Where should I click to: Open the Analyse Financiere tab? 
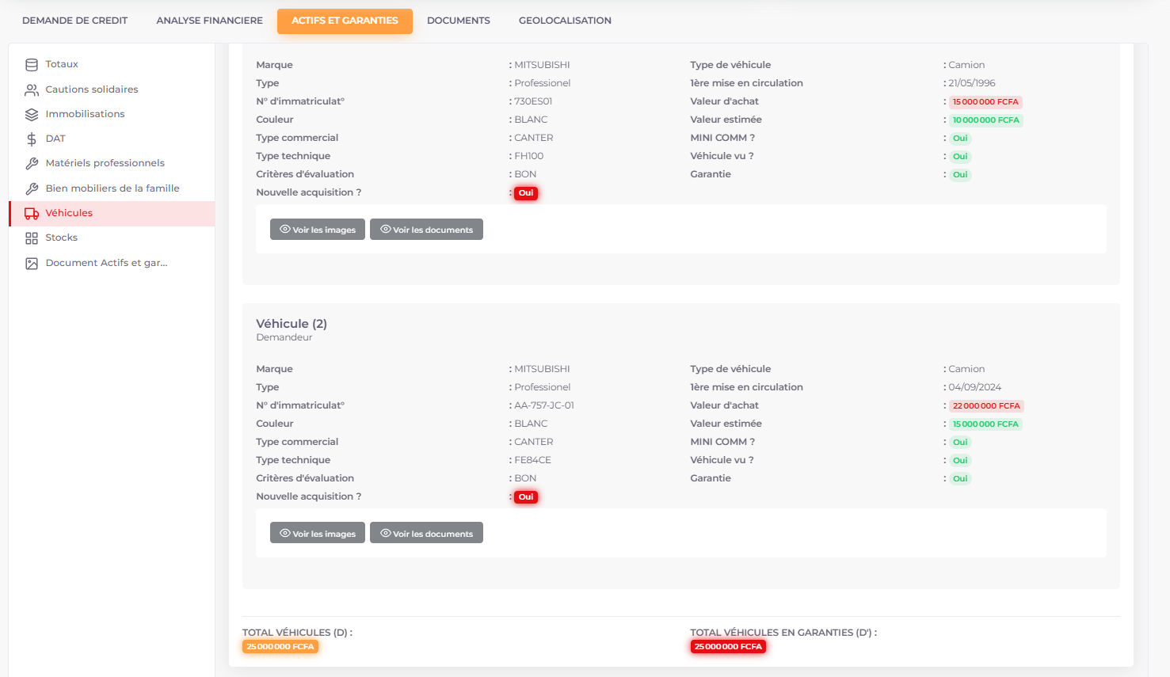tap(209, 21)
